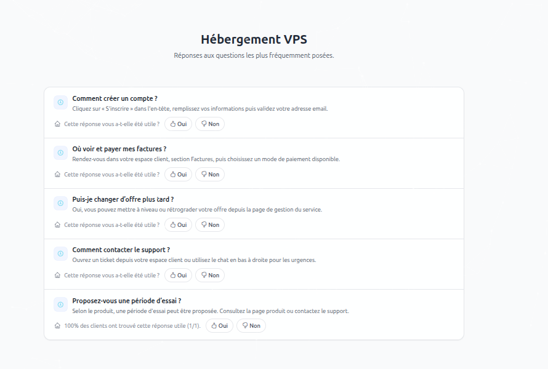
Task: Click the round icon beside 'Proposez-vous une période d'essai ?'
Action: click(60, 304)
